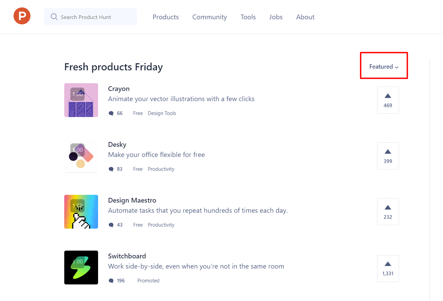This screenshot has width=443, height=301.
Task: Open the Products menu
Action: 166,17
